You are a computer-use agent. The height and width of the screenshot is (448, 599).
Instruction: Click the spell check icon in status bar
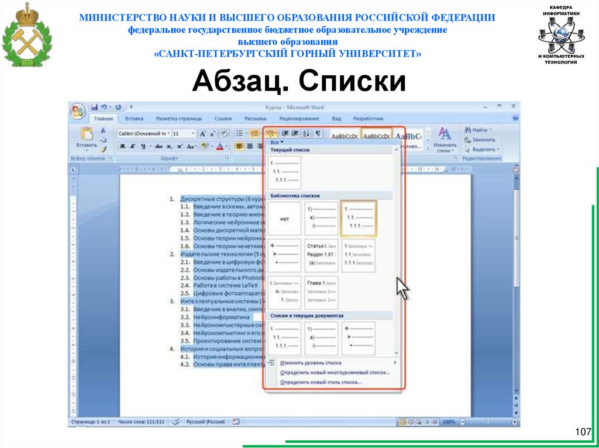(176, 422)
